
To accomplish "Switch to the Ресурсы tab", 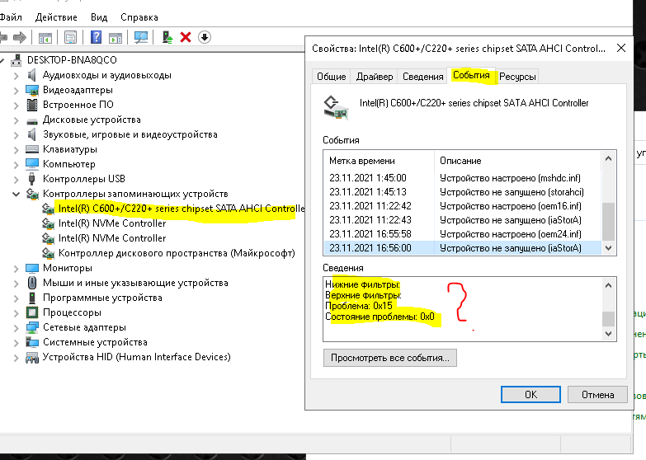I will (x=517, y=77).
